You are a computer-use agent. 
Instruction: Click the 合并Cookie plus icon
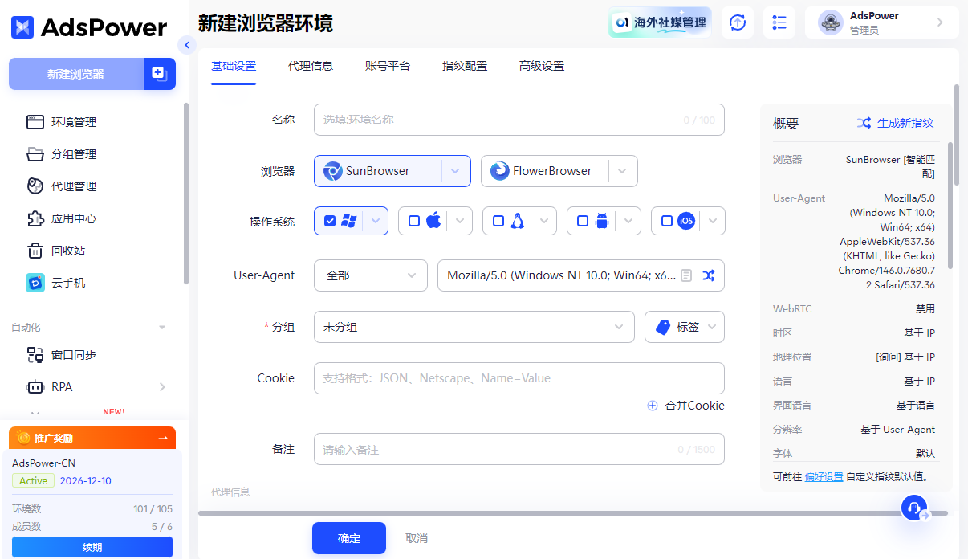[653, 406]
